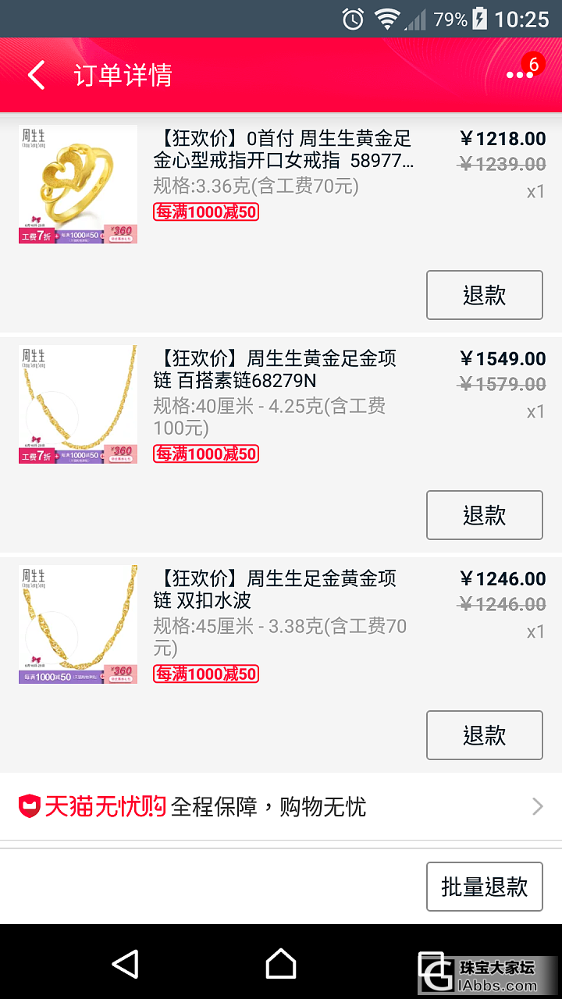The width and height of the screenshot is (562, 999).
Task: Request refund for the 双扣水波 necklace
Action: [x=484, y=735]
